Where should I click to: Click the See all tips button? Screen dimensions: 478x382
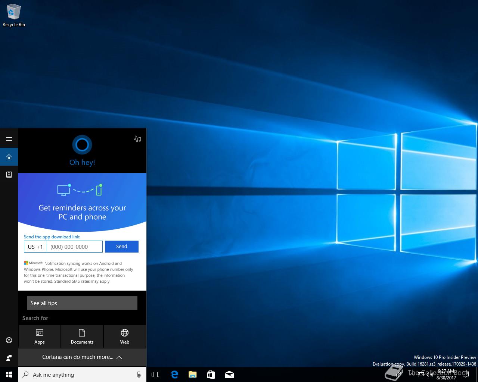point(82,303)
